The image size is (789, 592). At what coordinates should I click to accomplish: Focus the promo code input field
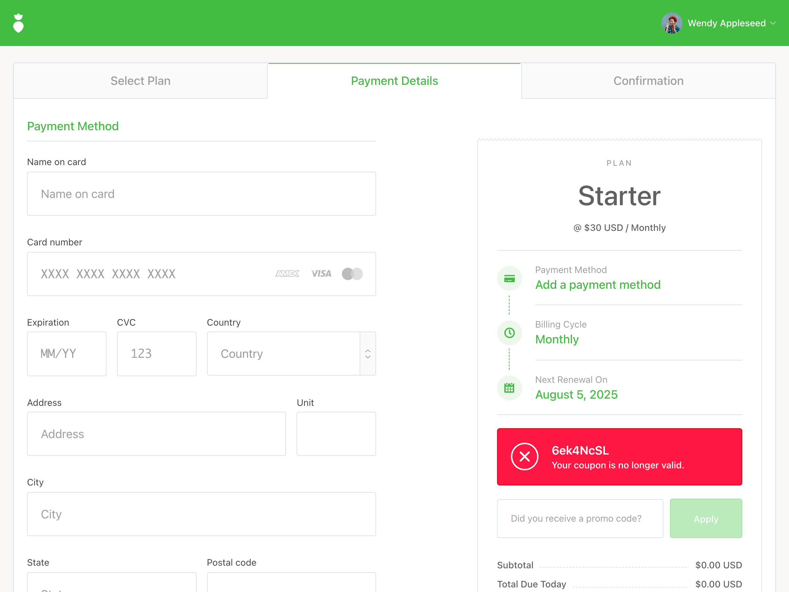[x=580, y=518]
